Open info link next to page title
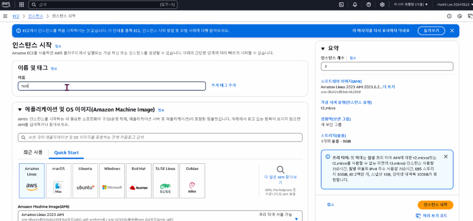Image resolution: width=473 pixels, height=221 pixels. pyautogui.click(x=58, y=46)
